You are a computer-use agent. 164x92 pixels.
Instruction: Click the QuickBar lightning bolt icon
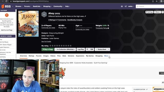(7, 15)
